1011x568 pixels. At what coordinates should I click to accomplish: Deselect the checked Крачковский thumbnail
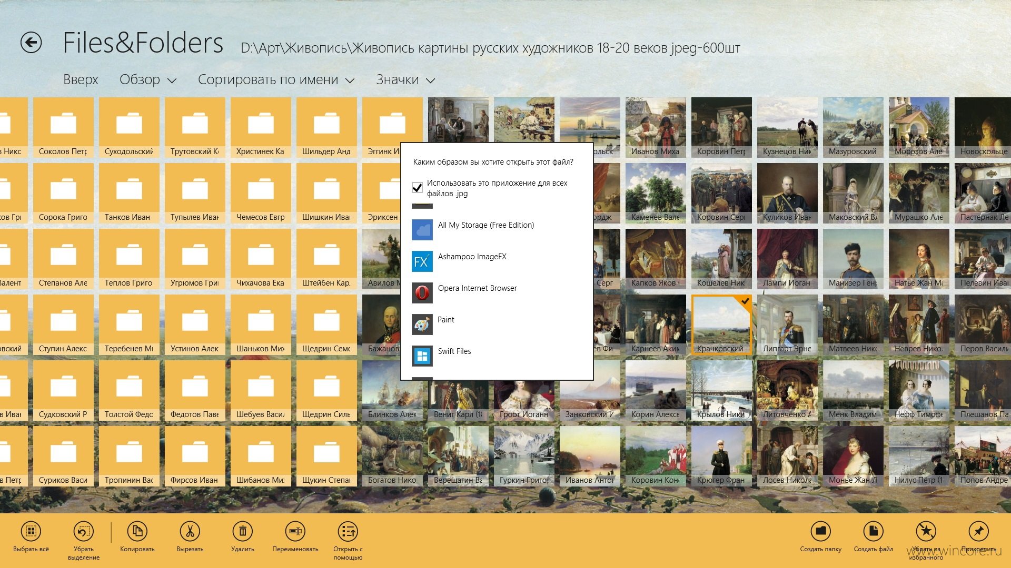(x=721, y=324)
